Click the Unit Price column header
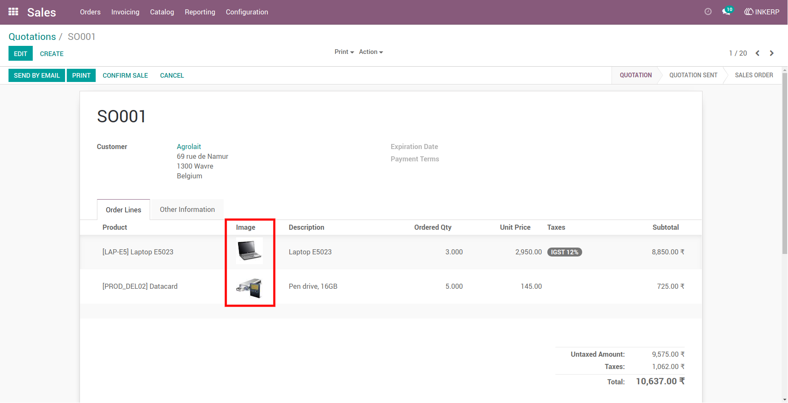 515,227
